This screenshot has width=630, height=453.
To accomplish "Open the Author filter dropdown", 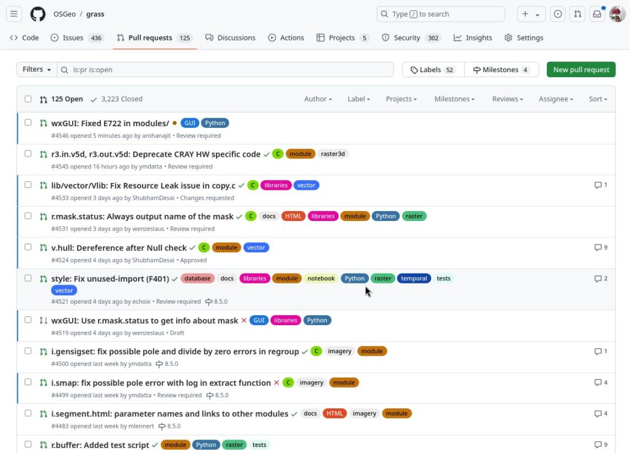I will 317,99.
